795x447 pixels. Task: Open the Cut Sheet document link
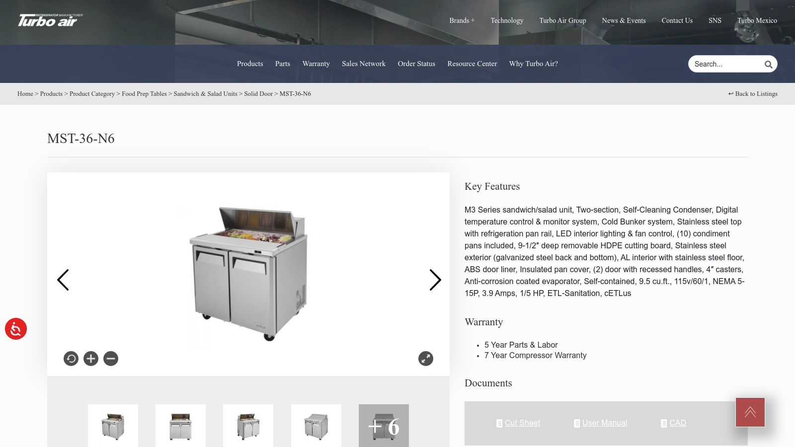pyautogui.click(x=522, y=423)
